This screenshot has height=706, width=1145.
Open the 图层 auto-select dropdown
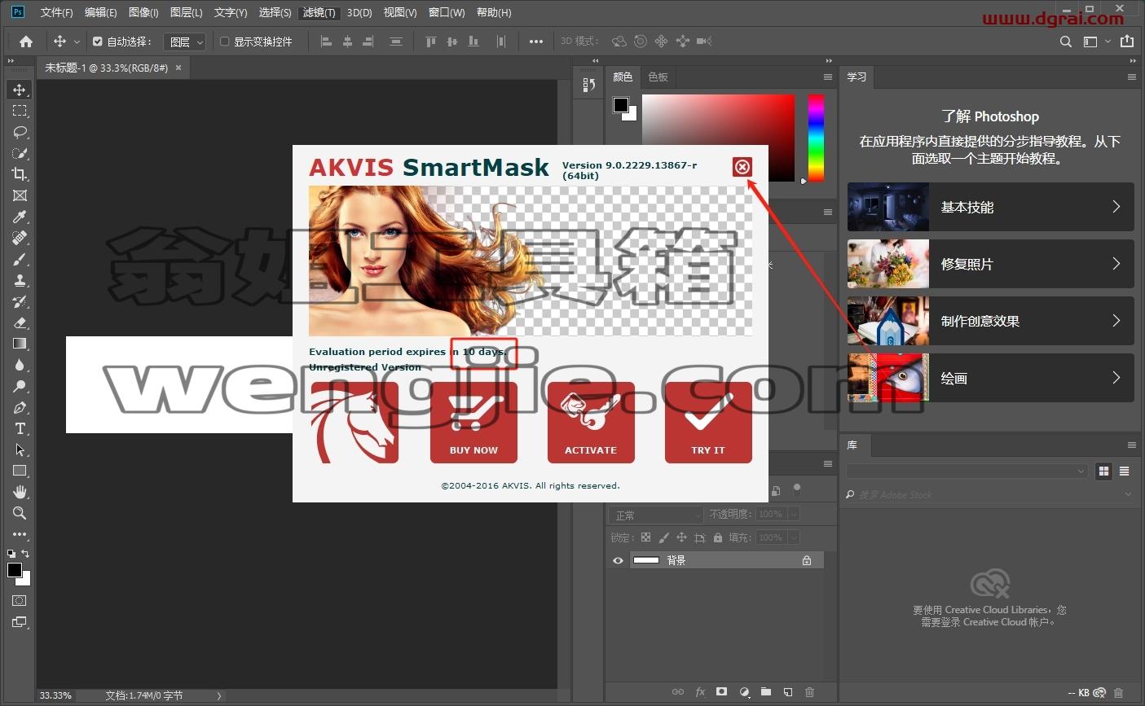coord(185,42)
